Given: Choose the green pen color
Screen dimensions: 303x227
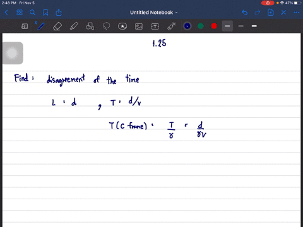Looking at the screenshot, I should click(201, 26).
